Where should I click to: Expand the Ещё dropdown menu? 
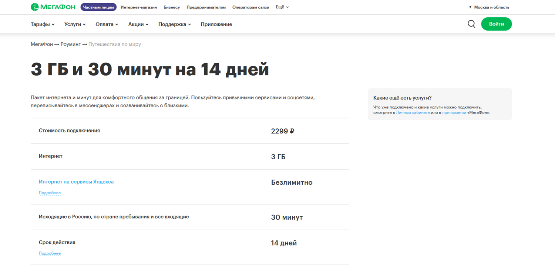pyautogui.click(x=282, y=7)
